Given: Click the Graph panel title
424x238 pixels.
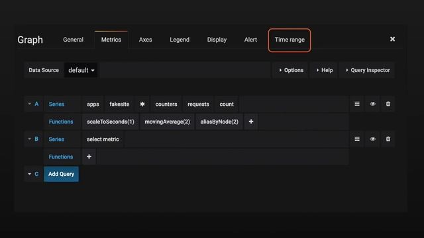Looking at the screenshot, I should 30,40.
